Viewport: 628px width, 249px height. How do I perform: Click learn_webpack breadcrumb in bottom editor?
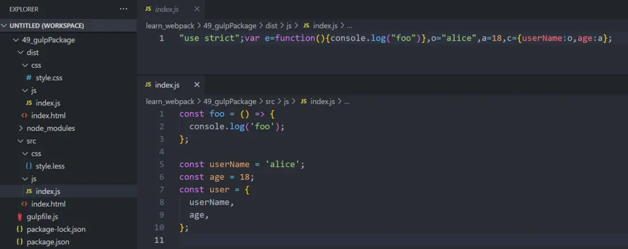tap(170, 101)
